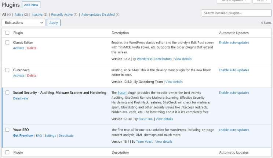Screen dimensions: 273x158
Task: View details for Gutenberg
Action: tap(174, 82)
